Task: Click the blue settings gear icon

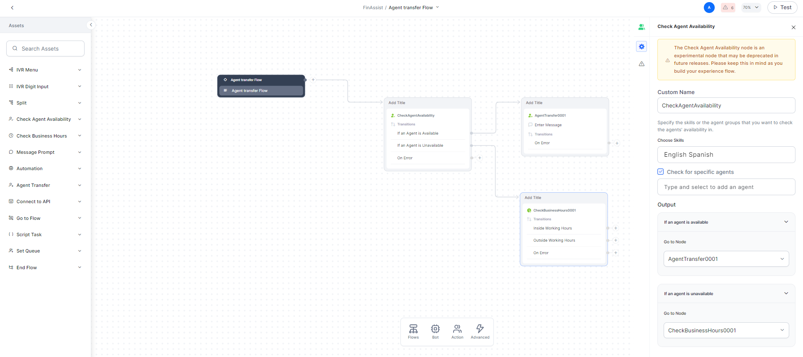Action: (x=641, y=46)
